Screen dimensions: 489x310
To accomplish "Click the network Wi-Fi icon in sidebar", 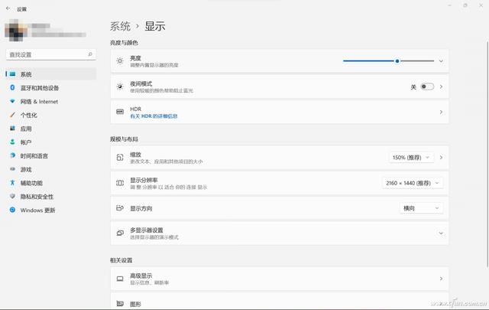I will (12, 101).
